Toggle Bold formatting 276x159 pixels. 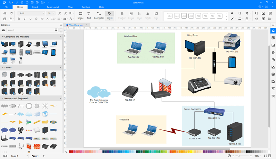point(19,19)
